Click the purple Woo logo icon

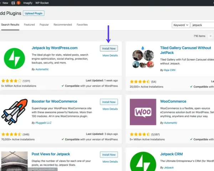(x=143, y=112)
